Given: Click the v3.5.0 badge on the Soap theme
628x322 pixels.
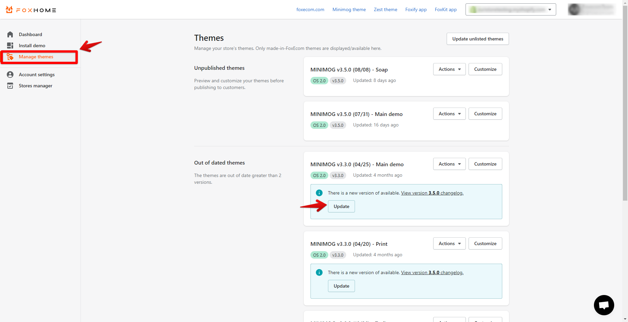Looking at the screenshot, I should pos(338,81).
